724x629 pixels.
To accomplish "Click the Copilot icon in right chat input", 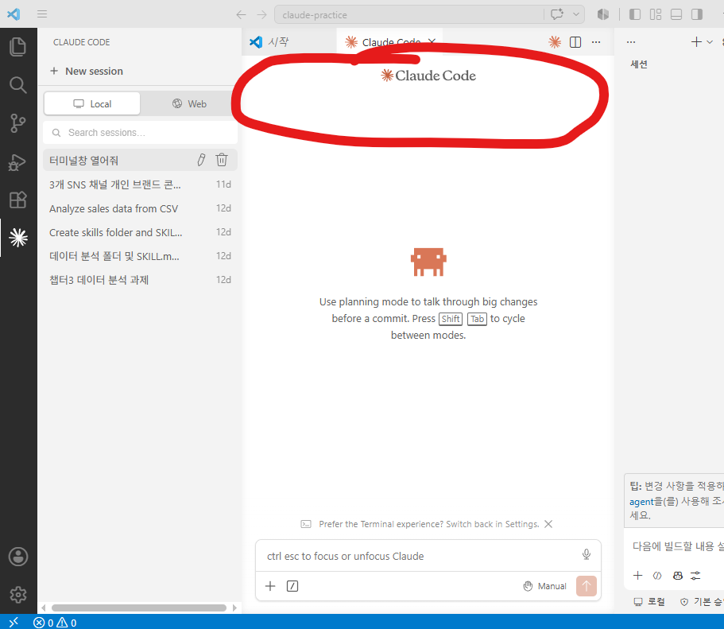I will [677, 576].
